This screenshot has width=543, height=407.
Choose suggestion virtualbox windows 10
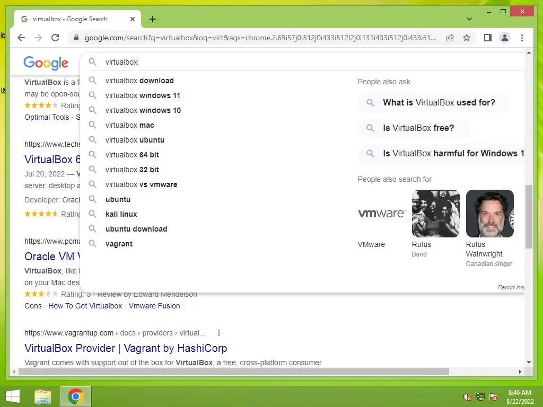click(x=143, y=110)
